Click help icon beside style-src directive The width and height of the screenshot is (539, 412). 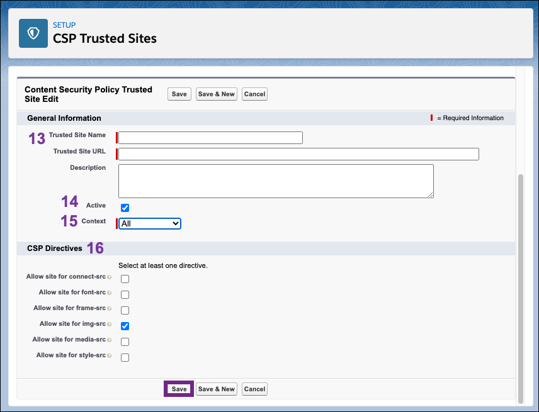(110, 356)
